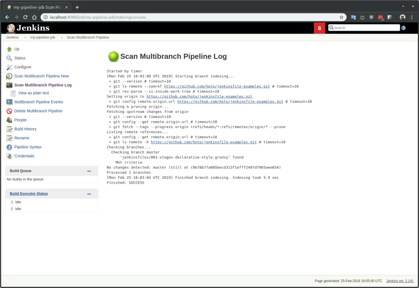Click the site information icon in address bar
Screen dimensions: 419x288
45,17
